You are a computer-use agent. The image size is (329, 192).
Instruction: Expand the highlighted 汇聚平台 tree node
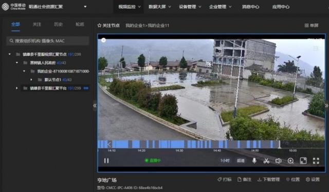pyautogui.click(x=17, y=88)
